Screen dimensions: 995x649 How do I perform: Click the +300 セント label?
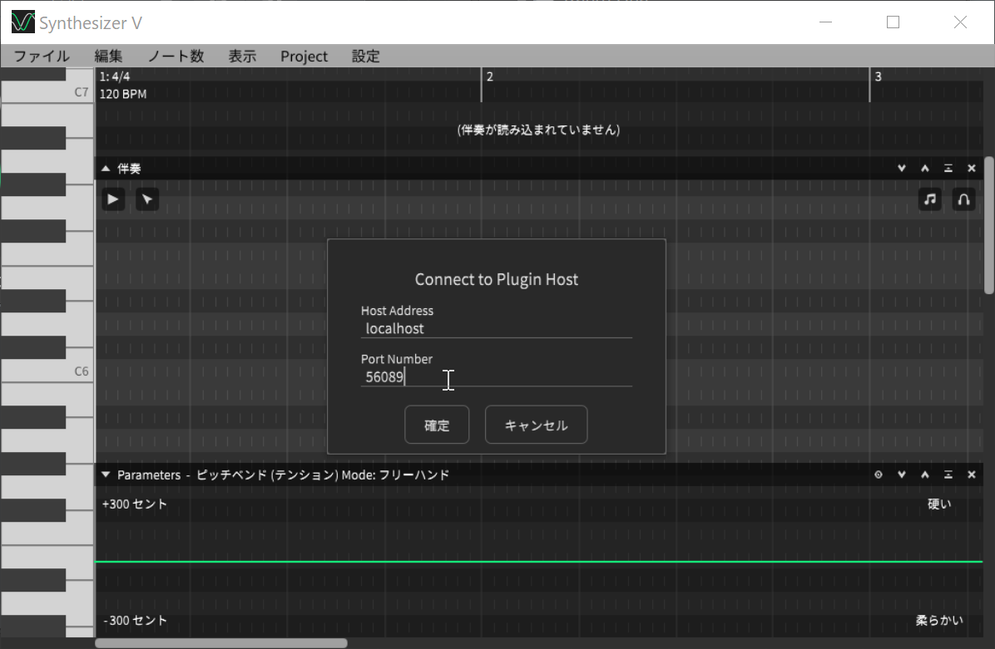tap(135, 504)
